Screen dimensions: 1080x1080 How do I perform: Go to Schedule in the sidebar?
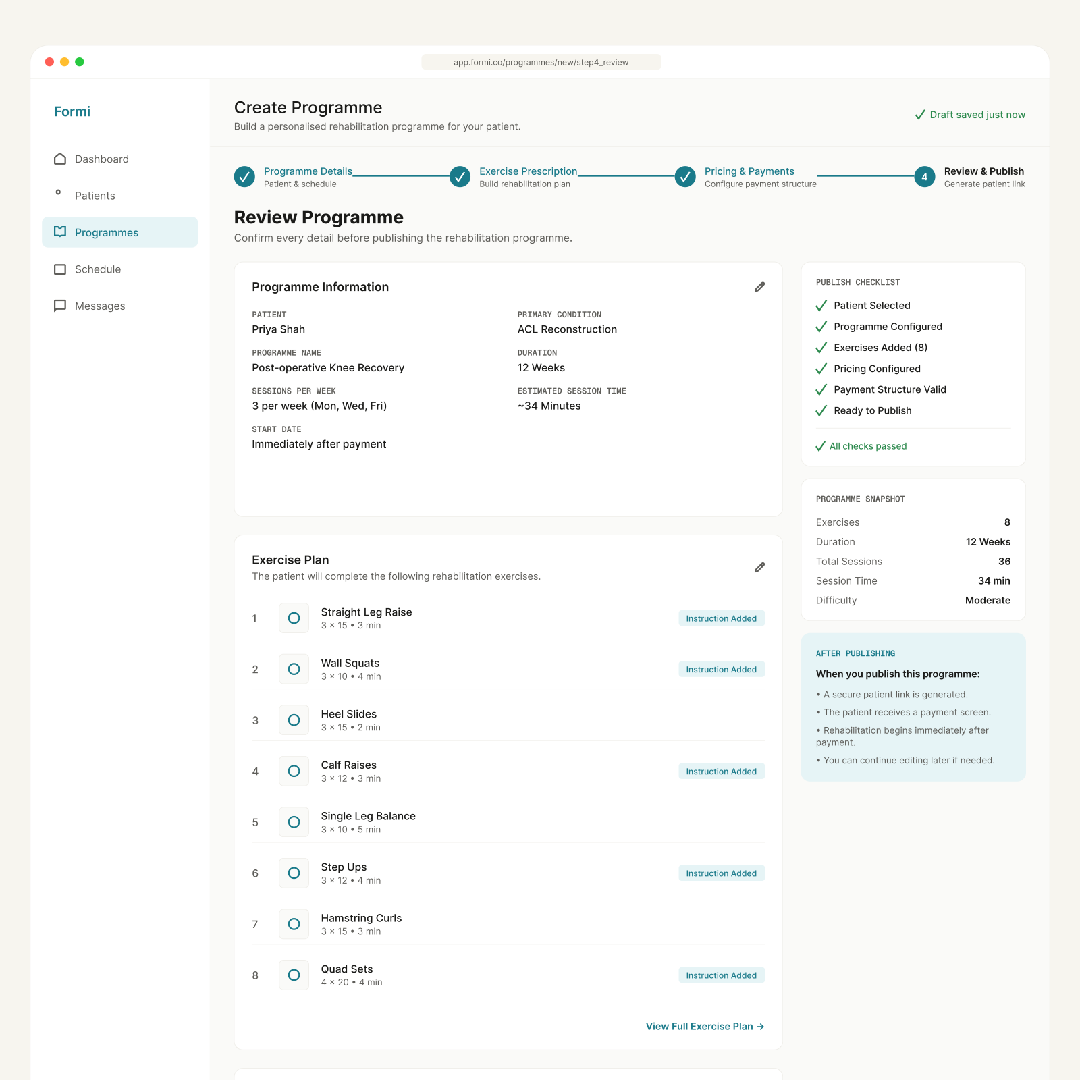click(x=119, y=269)
